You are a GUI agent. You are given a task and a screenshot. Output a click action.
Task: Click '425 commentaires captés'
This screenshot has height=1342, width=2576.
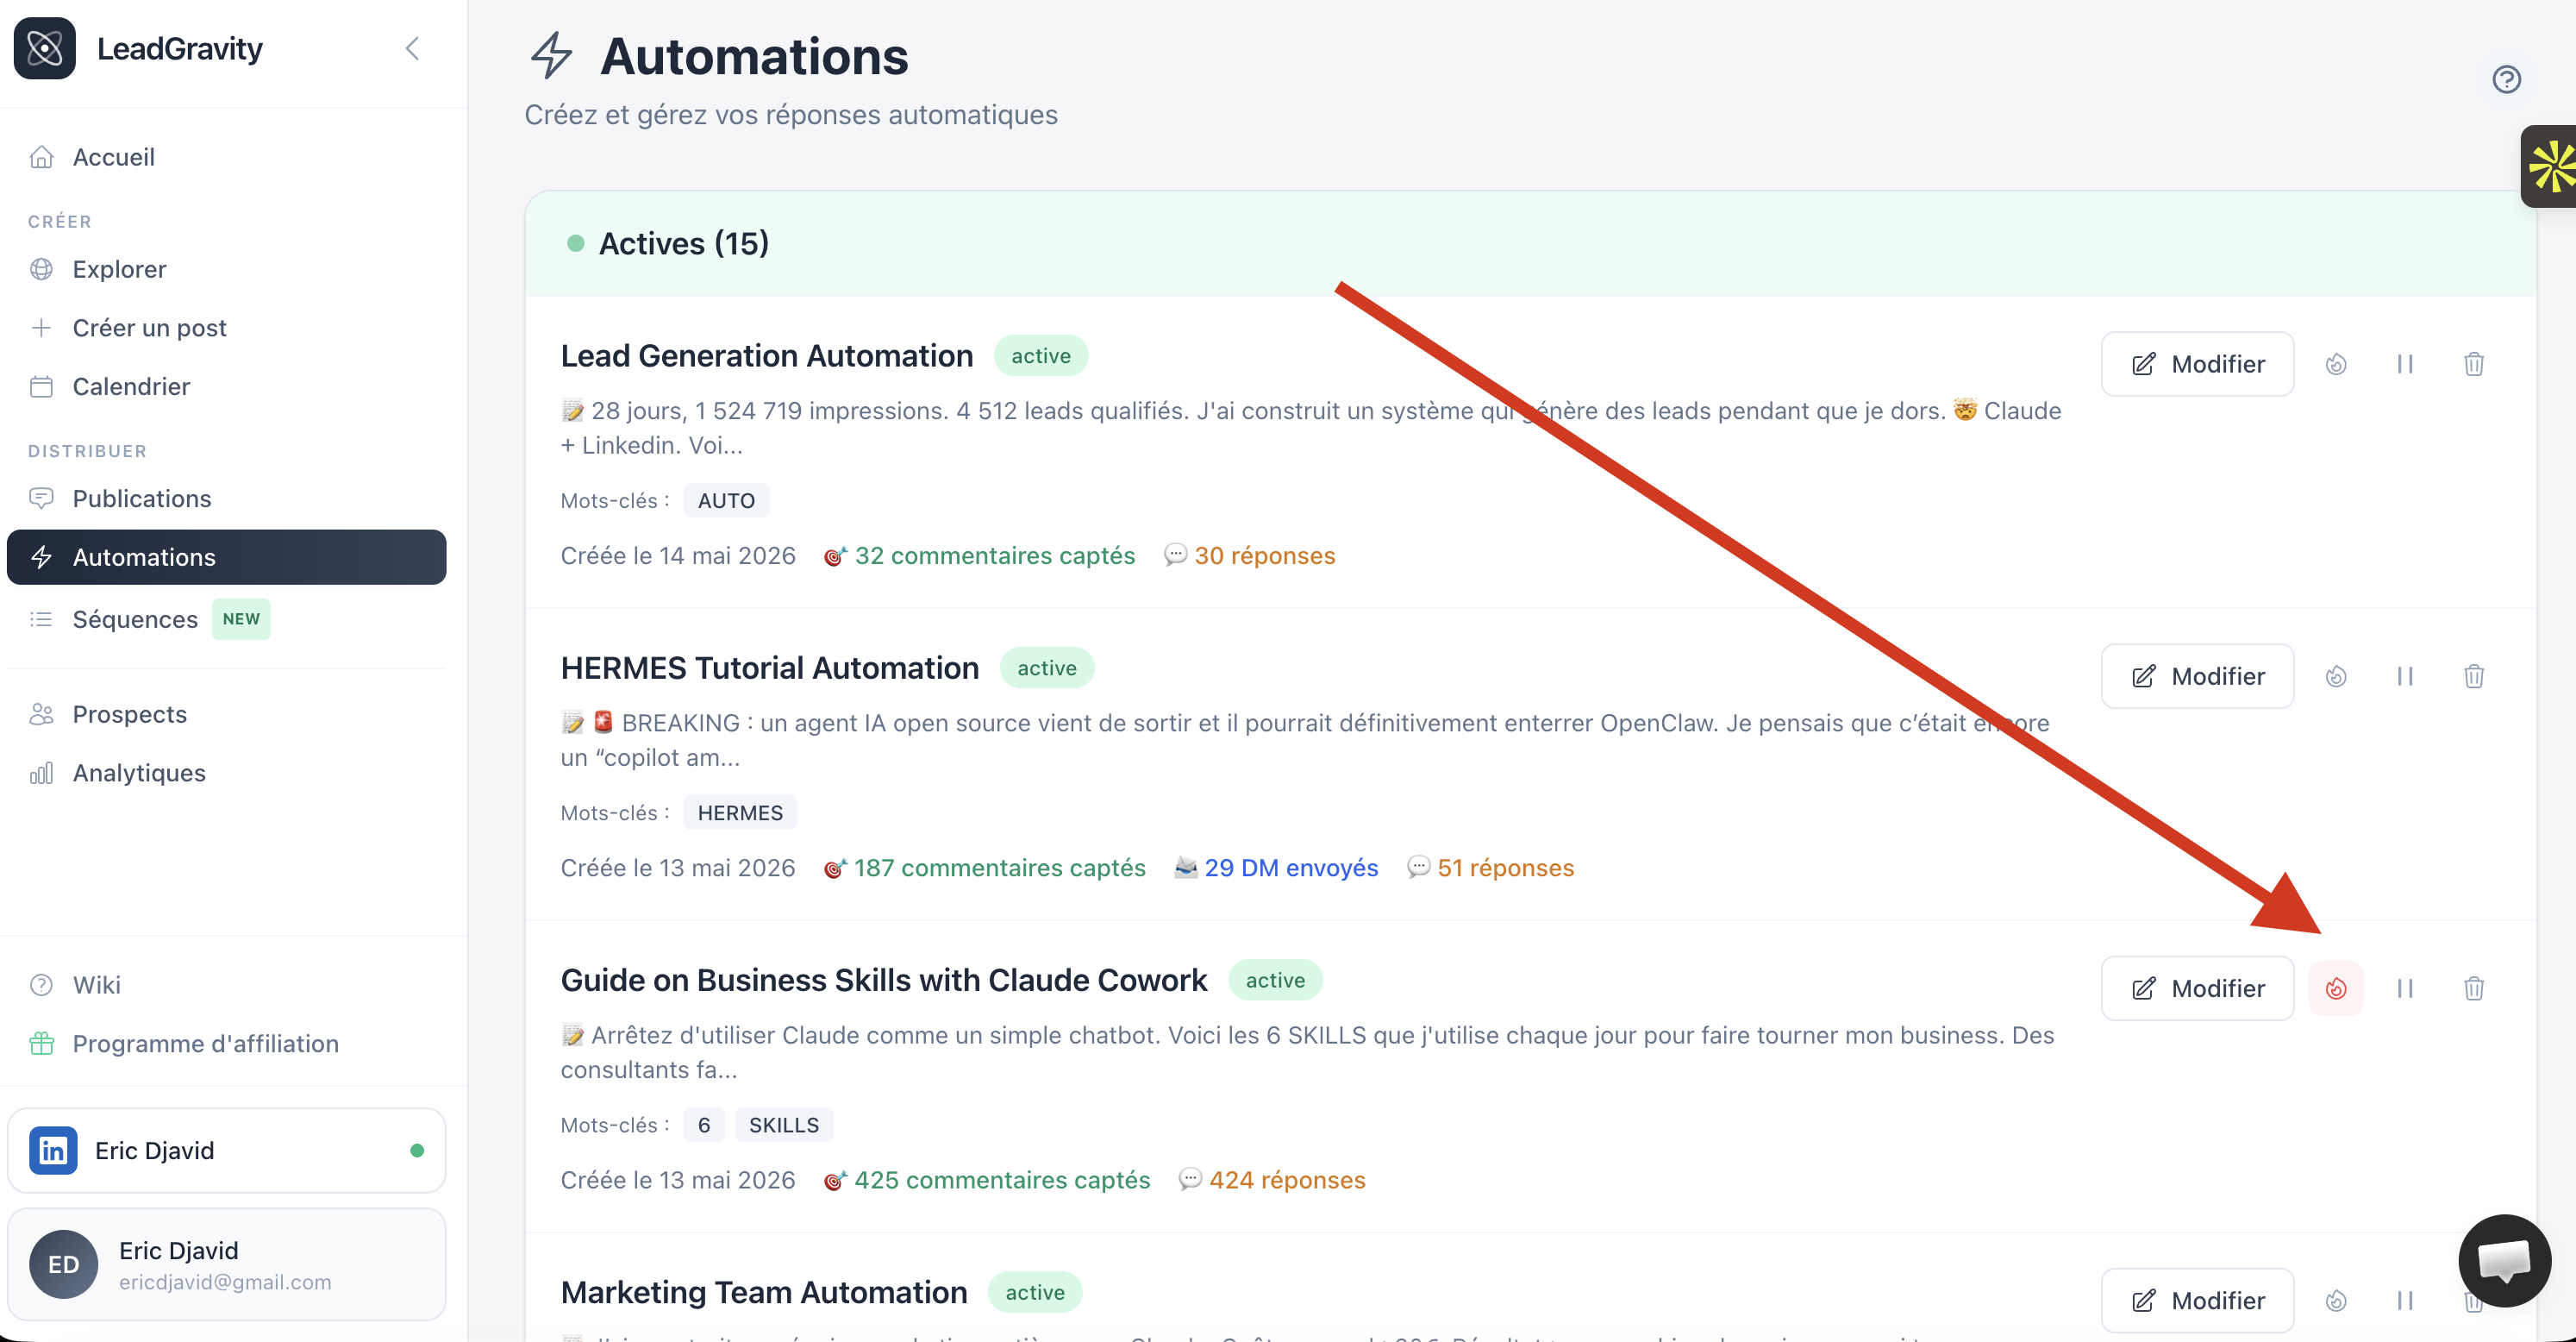[986, 1180]
